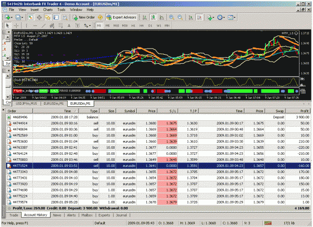The width and height of the screenshot is (313, 227).
Task: Select the balance row 44689496
Action: [158, 117]
